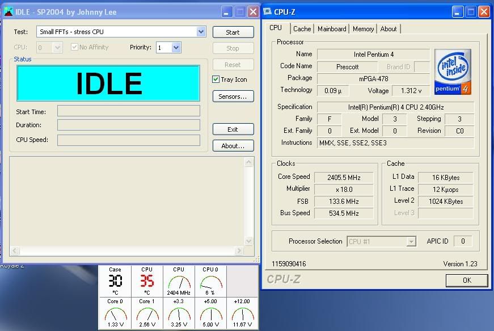This screenshot has height=331, width=494.
Task: Click the red CPU 35°C temperature tile
Action: [147, 281]
